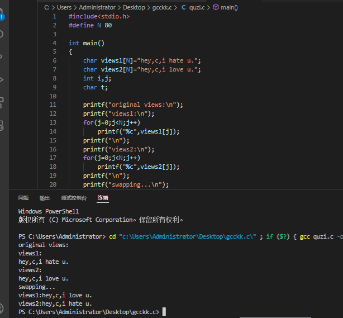The image size is (343, 318).
Task: Switch to the 问题 panel tab
Action: tap(23, 198)
